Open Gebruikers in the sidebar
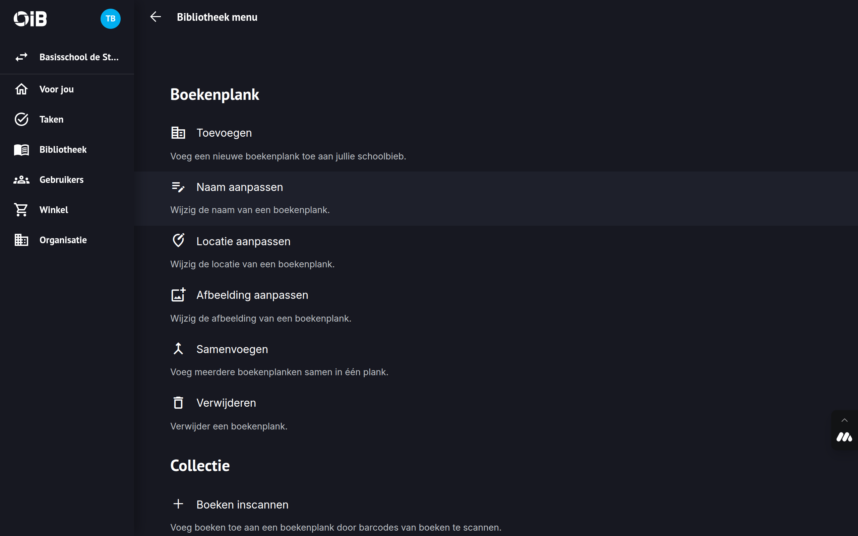The height and width of the screenshot is (536, 858). [x=61, y=180]
